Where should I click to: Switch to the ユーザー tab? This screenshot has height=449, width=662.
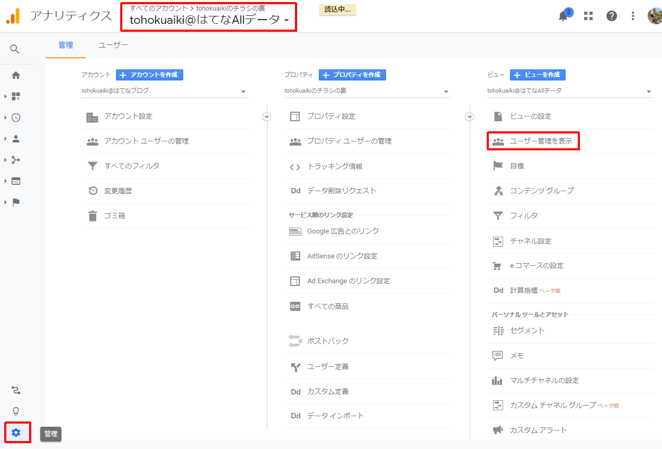[x=113, y=46]
